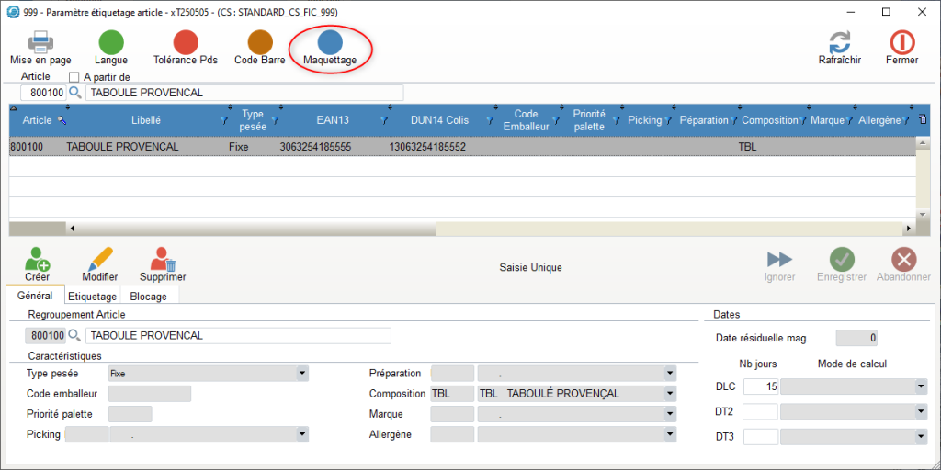Click the Supprimer delete icon
Image resolution: width=941 pixels, height=470 pixels.
[163, 260]
